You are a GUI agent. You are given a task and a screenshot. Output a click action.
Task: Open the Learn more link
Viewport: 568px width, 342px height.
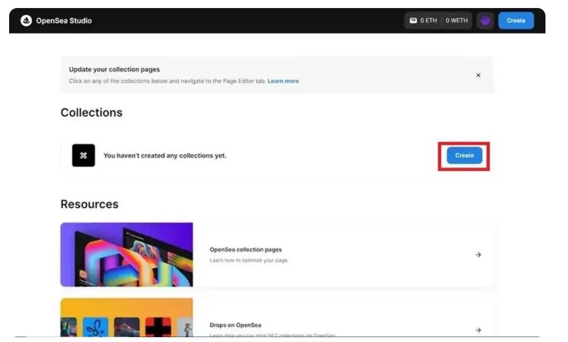pyautogui.click(x=283, y=81)
